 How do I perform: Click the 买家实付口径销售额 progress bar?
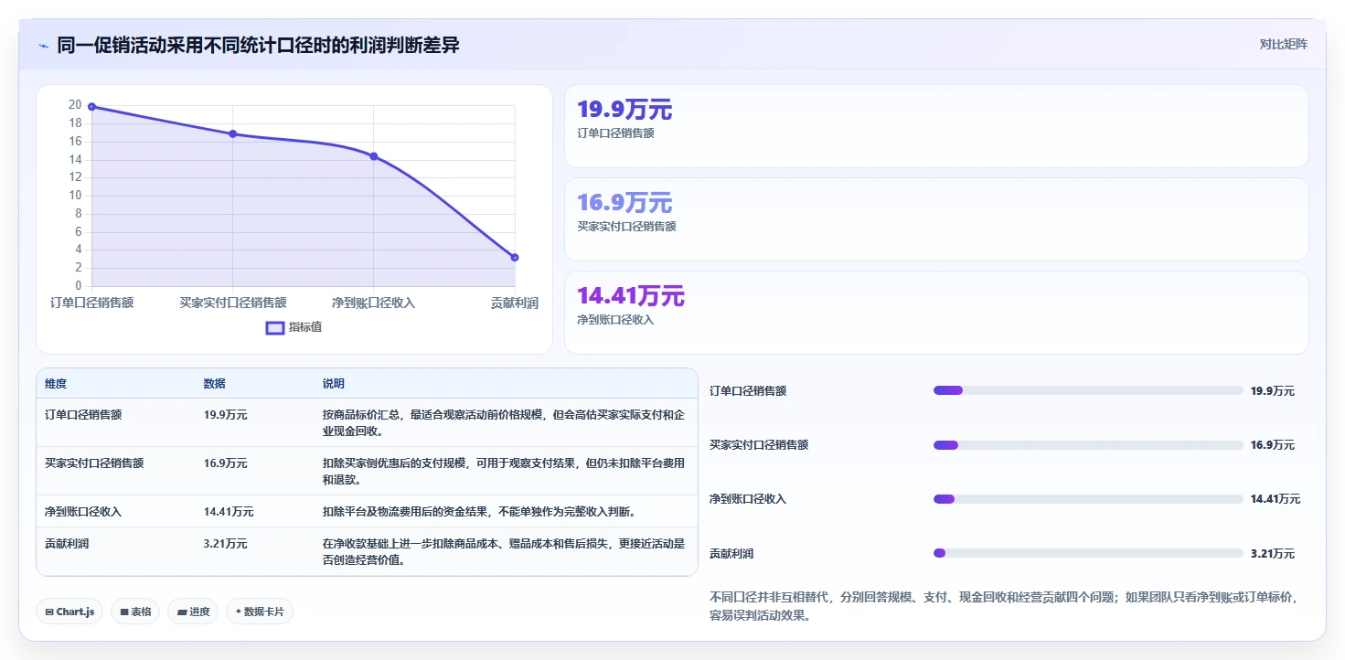1088,445
